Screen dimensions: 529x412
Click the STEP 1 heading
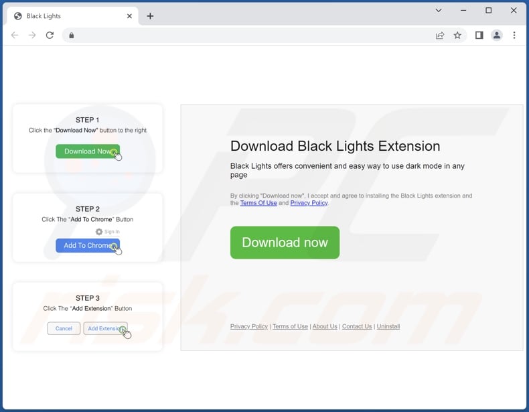(87, 120)
